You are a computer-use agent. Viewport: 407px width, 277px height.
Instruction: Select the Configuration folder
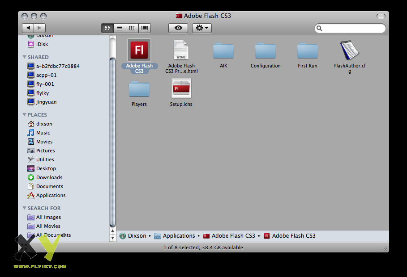(x=265, y=51)
